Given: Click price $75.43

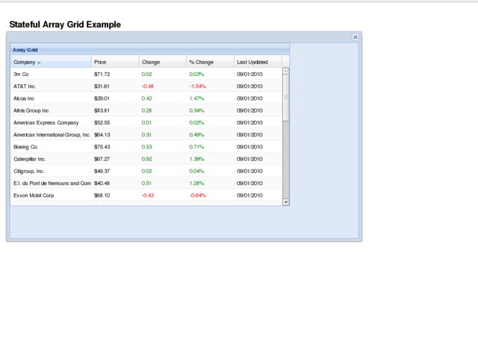Looking at the screenshot, I should click(x=102, y=147).
